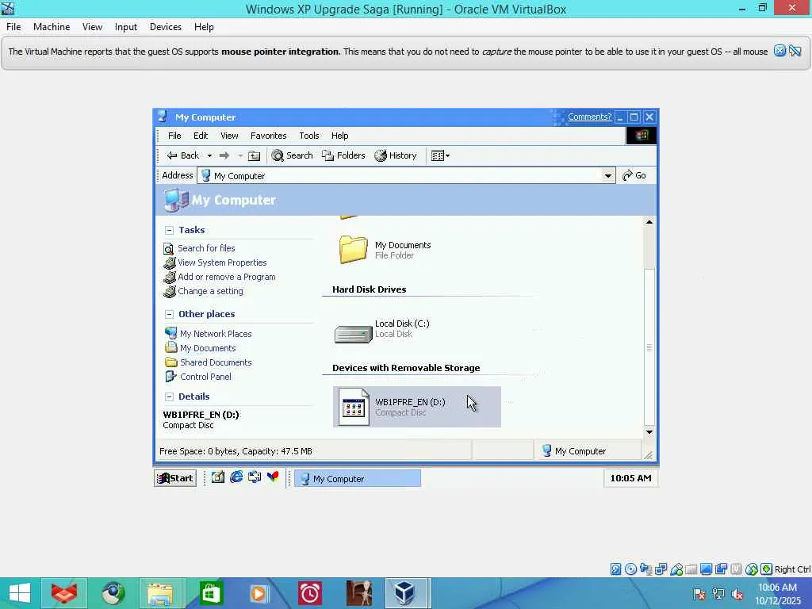The width and height of the screenshot is (812, 609).
Task: Select the Local Disk (C:) drive icon
Action: pos(353,333)
